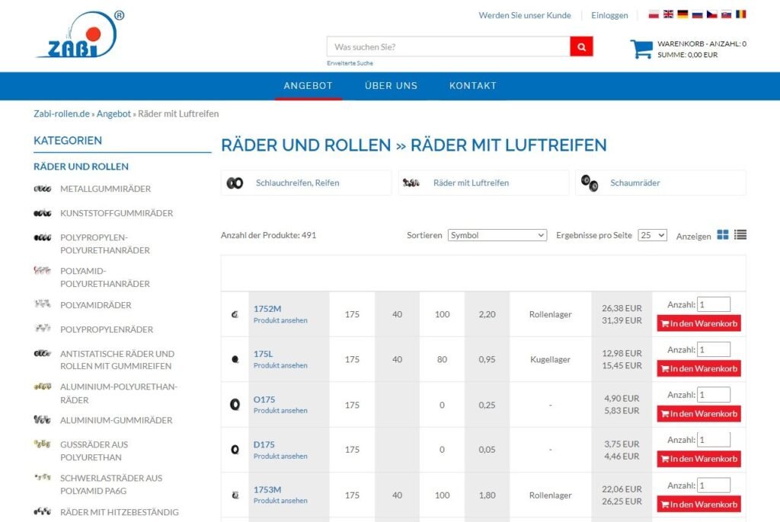Open the ANTISTATISCHE RÄDER UND ROLLEN category
Screen dimensions: 780x522
click(x=117, y=360)
